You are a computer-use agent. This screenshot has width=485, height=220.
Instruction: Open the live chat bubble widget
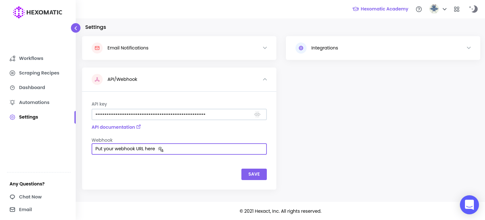(469, 204)
